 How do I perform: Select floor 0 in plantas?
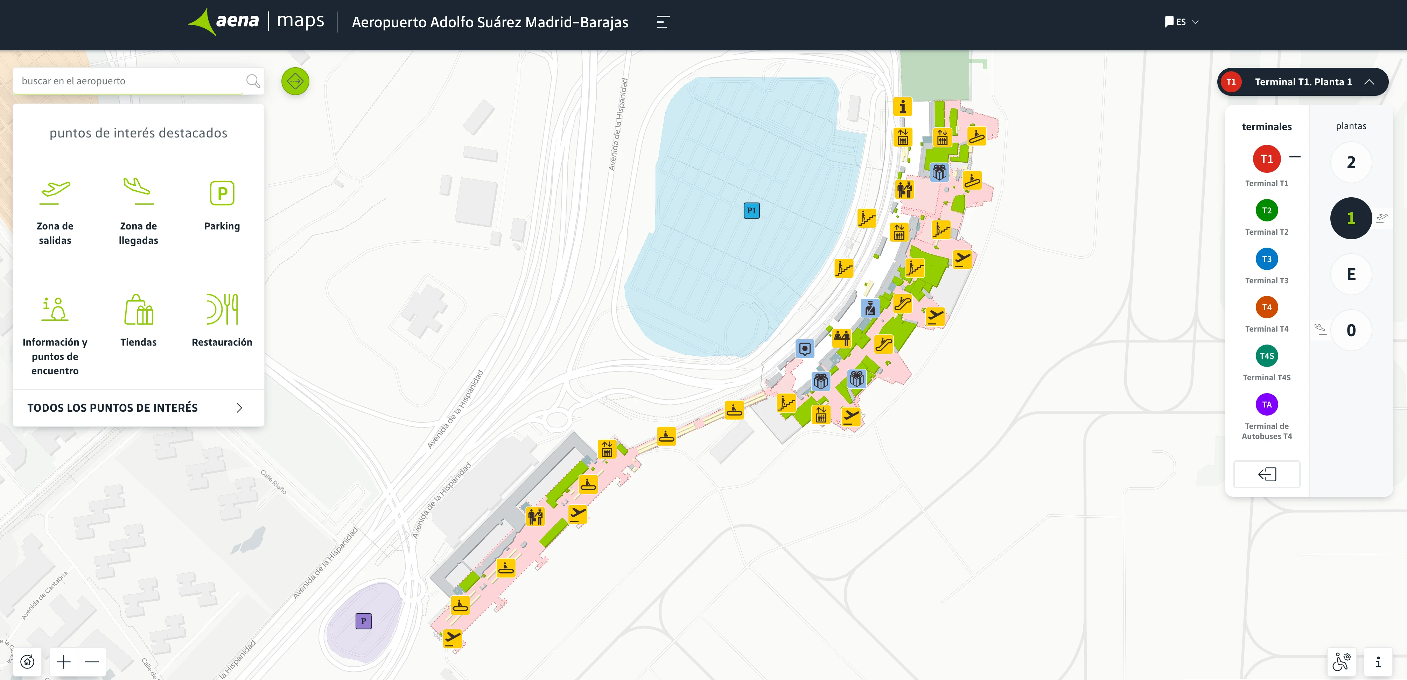pos(1351,330)
